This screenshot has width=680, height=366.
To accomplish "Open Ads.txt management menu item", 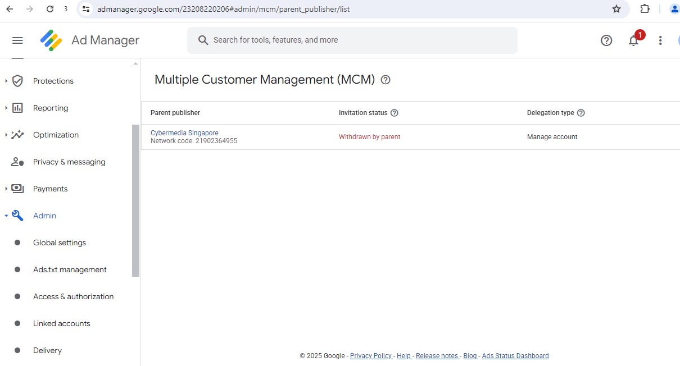I will 70,269.
